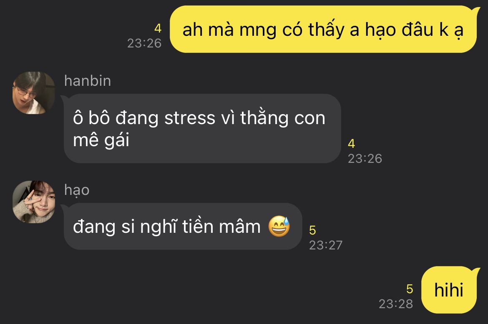Image resolution: width=488 pixels, height=324 pixels.
Task: Tap the sender name hanbin
Action: click(x=88, y=81)
